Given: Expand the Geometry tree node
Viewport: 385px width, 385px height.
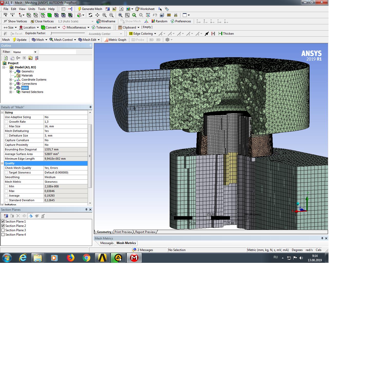Looking at the screenshot, I should coord(11,72).
